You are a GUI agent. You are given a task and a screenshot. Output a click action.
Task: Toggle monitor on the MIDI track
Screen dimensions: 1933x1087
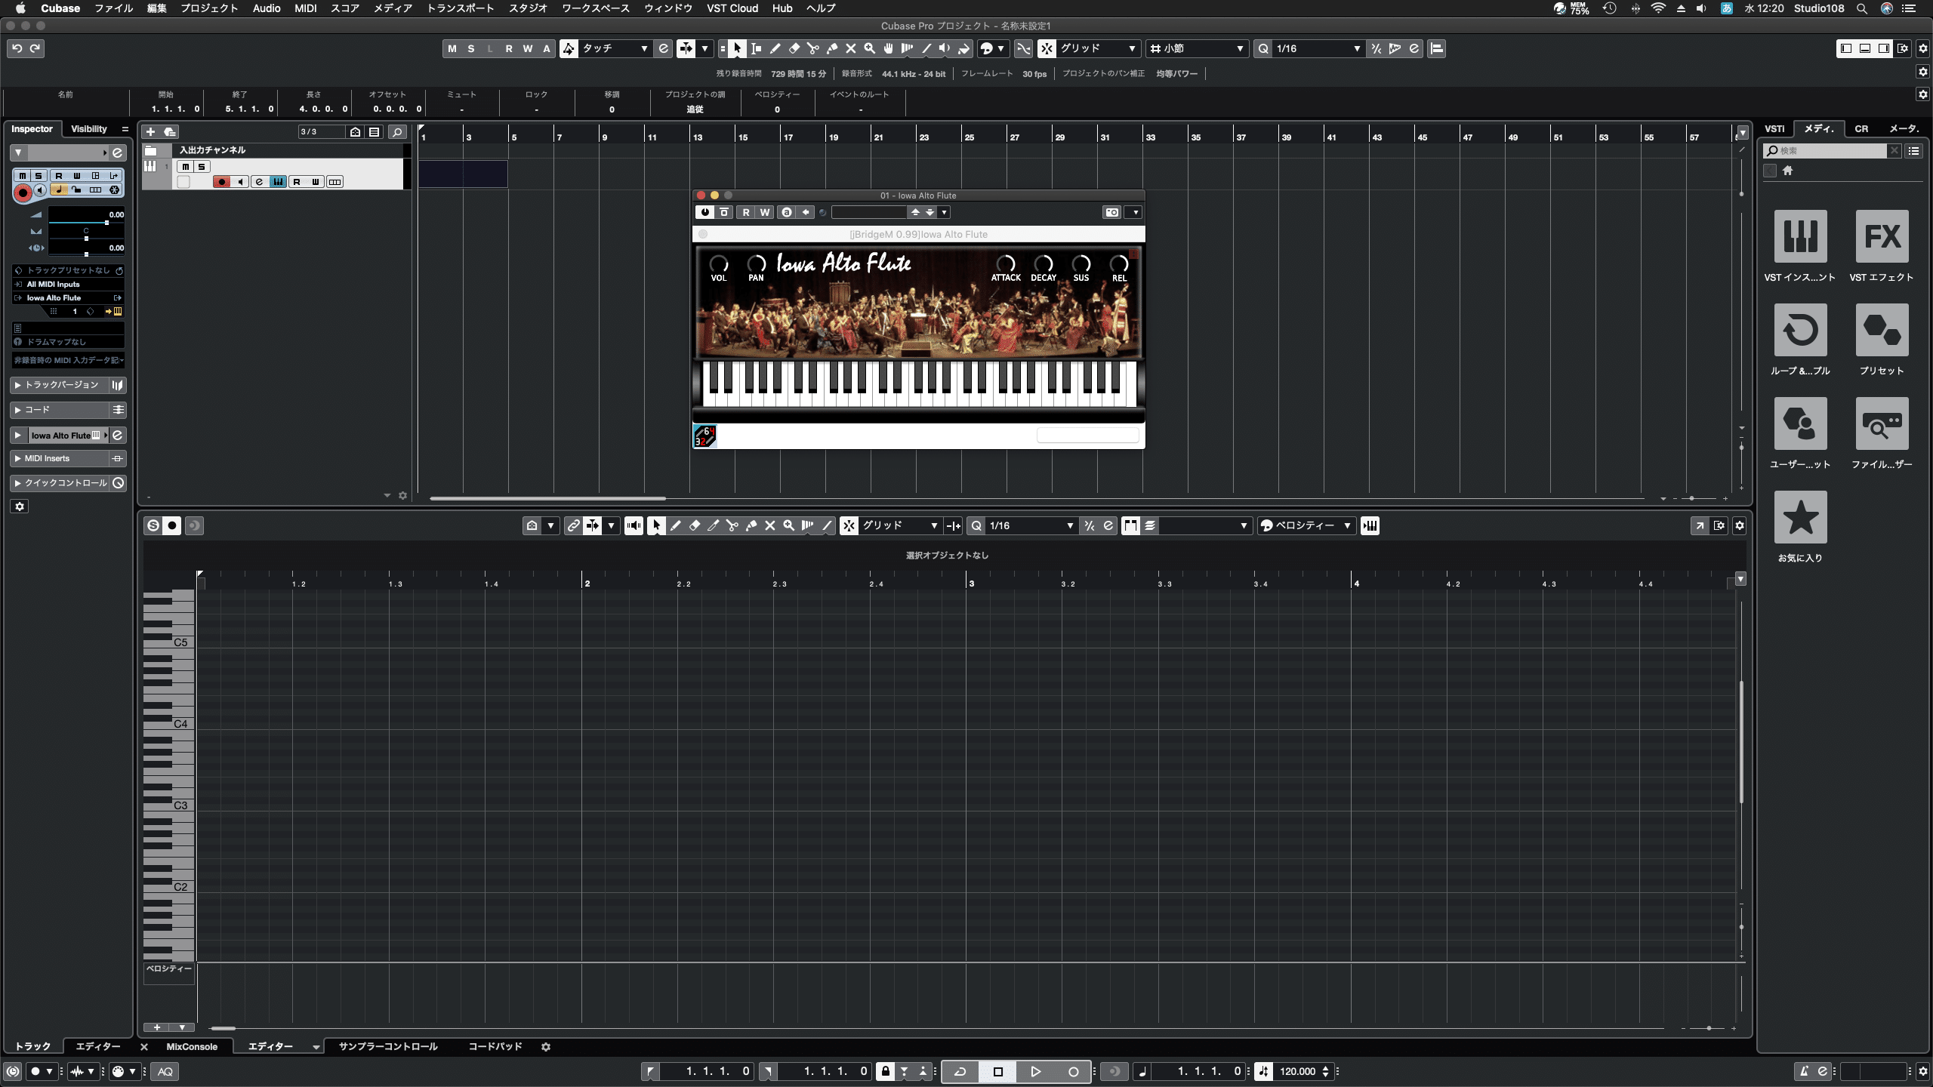[241, 182]
